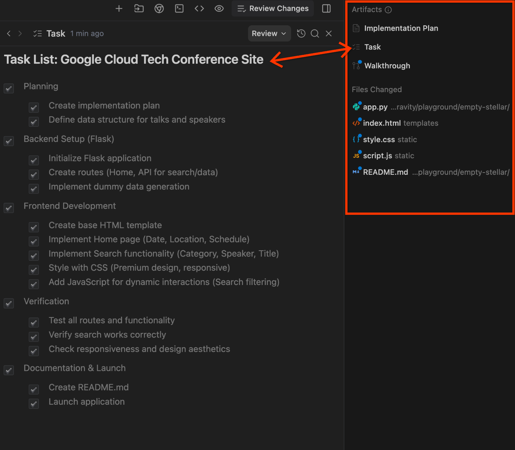Uncheck Initialize Flask application checkbox
This screenshot has height=450, width=515.
[x=34, y=160]
